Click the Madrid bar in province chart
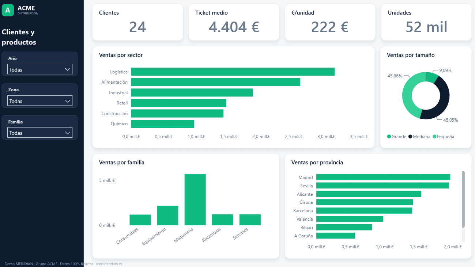This screenshot has height=267, width=475. pos(383,177)
